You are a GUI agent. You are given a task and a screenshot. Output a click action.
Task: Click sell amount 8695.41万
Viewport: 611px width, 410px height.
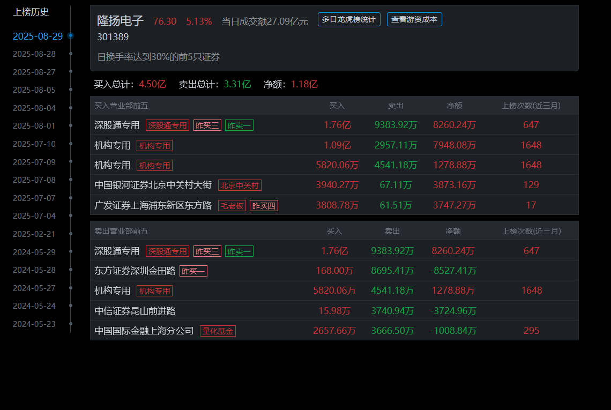392,271
